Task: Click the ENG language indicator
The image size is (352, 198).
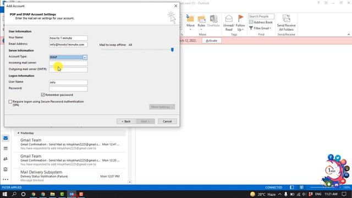Action: [x=318, y=194]
